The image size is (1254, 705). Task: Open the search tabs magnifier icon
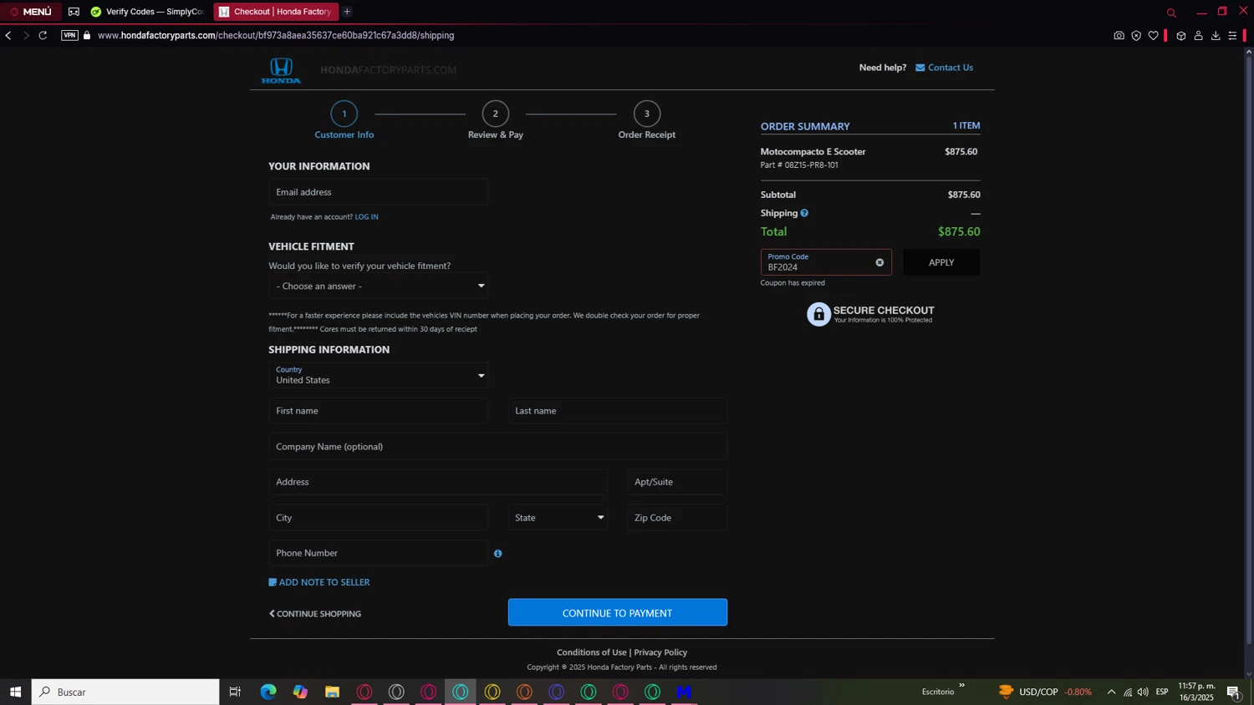pos(1171,13)
